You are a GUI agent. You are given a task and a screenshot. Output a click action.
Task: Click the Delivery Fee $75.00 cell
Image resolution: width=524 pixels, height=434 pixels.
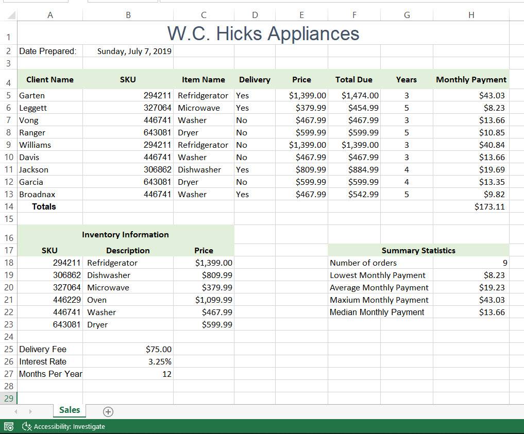(x=128, y=349)
